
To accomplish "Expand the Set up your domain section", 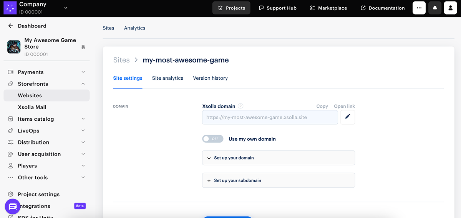I will coord(278,158).
